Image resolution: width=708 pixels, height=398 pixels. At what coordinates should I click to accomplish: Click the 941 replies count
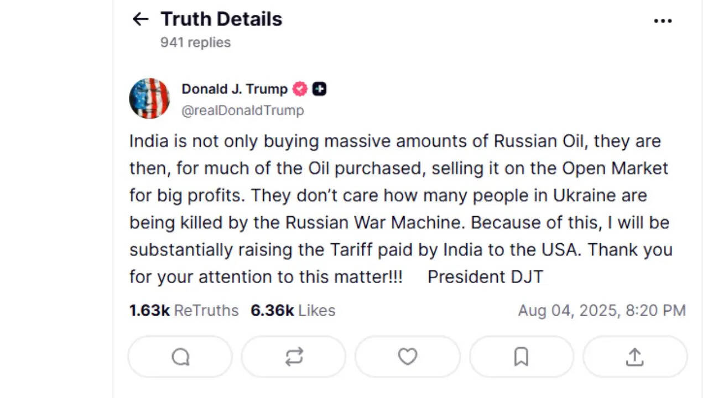click(x=195, y=43)
